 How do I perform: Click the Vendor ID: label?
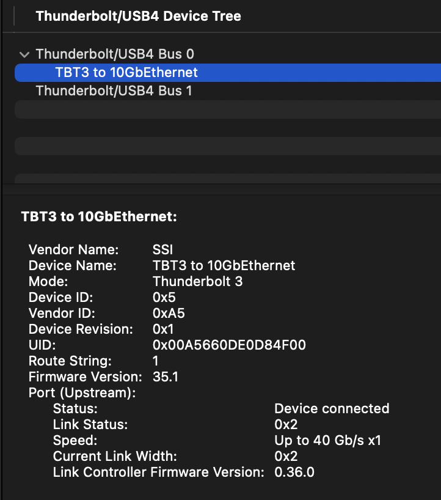[x=62, y=313]
